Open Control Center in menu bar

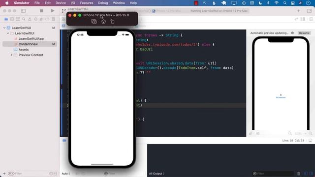(x=293, y=3)
